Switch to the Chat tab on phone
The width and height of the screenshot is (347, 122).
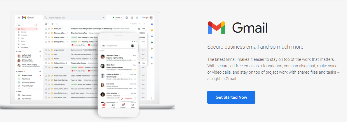point(113,106)
